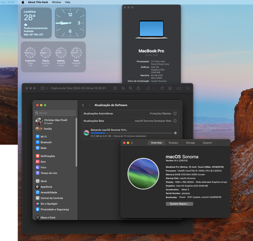Image resolution: width=253 pixels, height=241 pixels.
Task: Open the Privacidade e Segurança settings icon
Action: [x=38, y=209]
